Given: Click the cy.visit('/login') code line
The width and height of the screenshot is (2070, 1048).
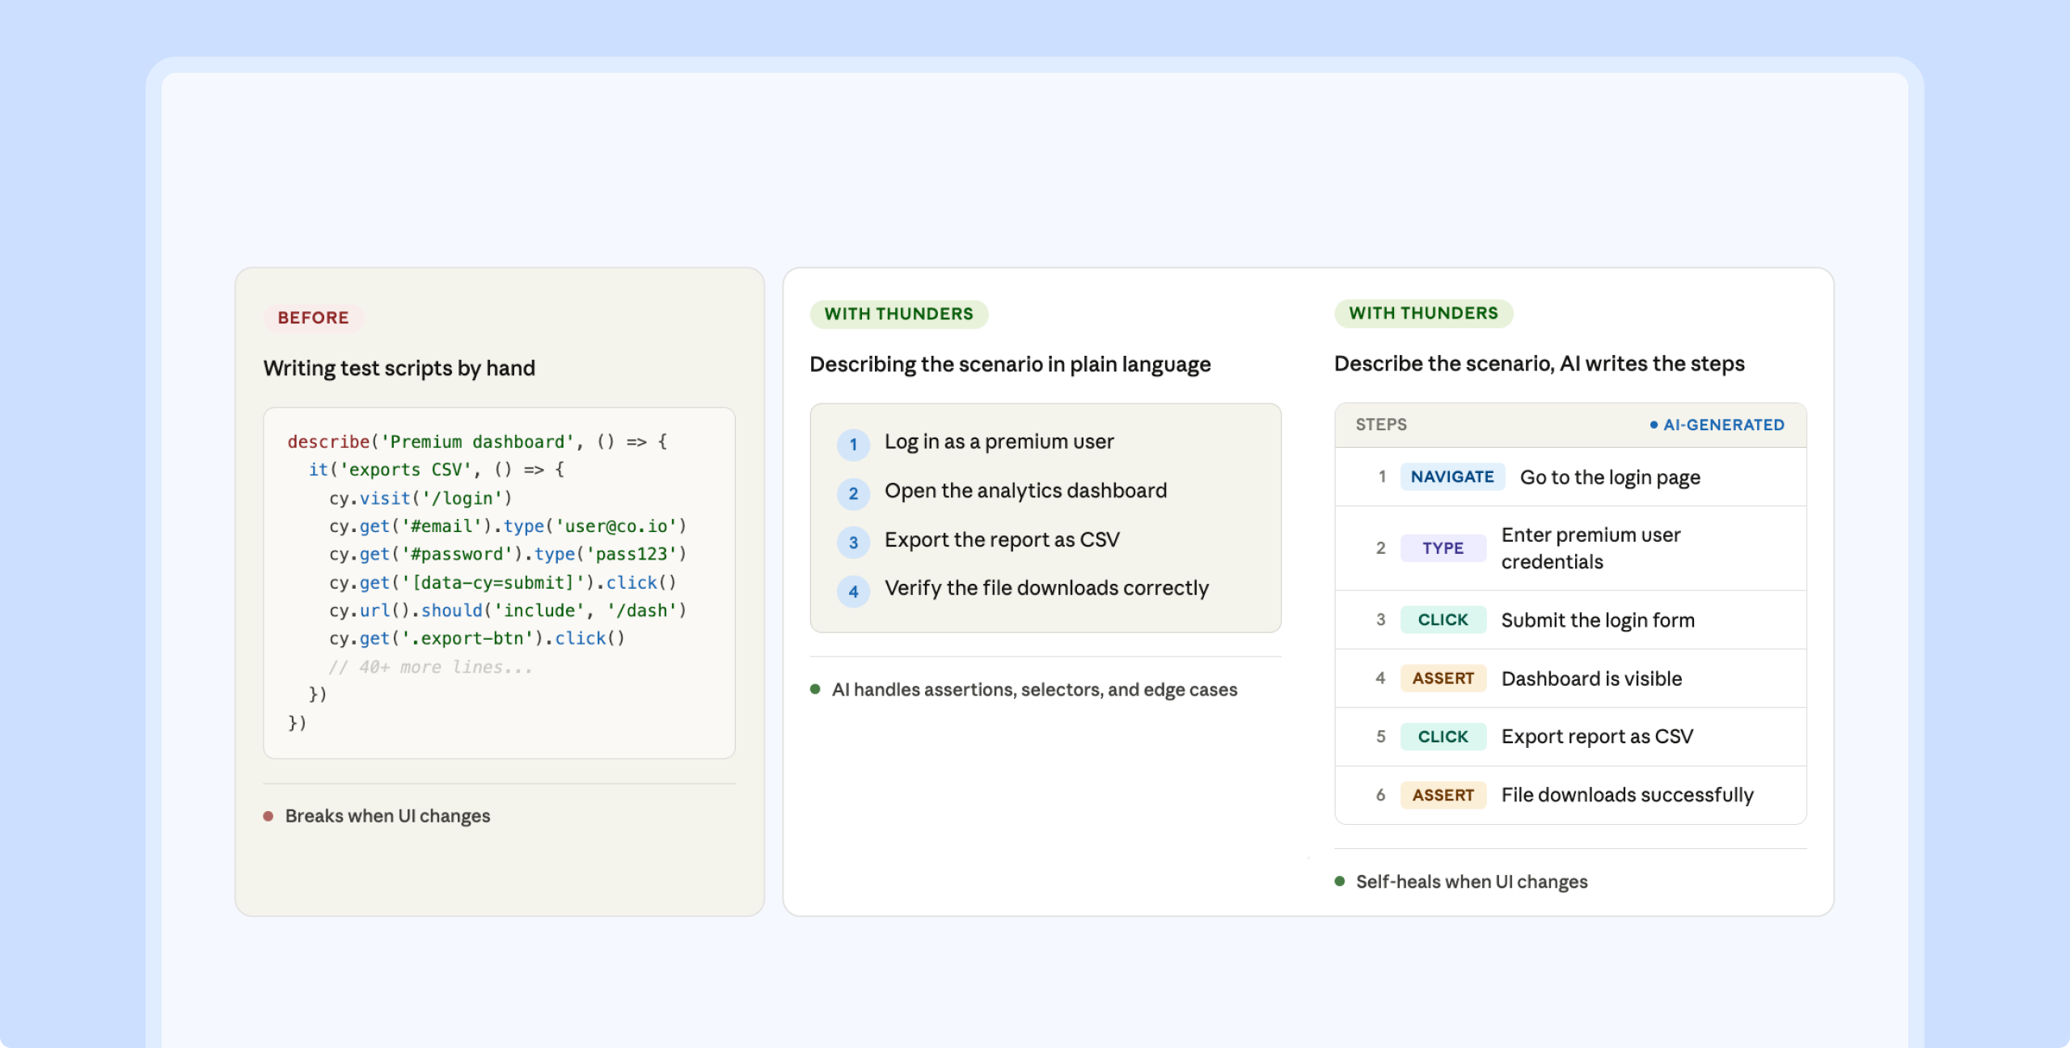Looking at the screenshot, I should [x=420, y=498].
